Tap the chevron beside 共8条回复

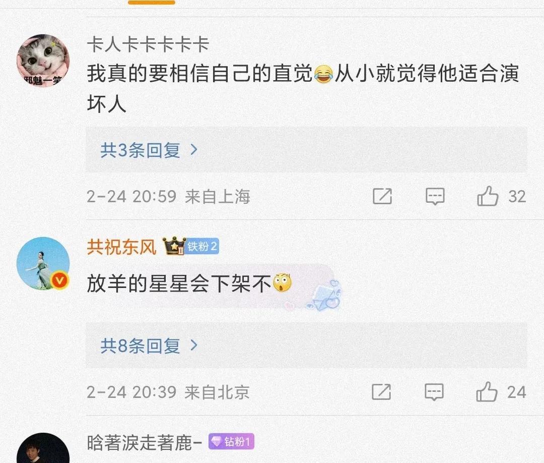click(194, 345)
